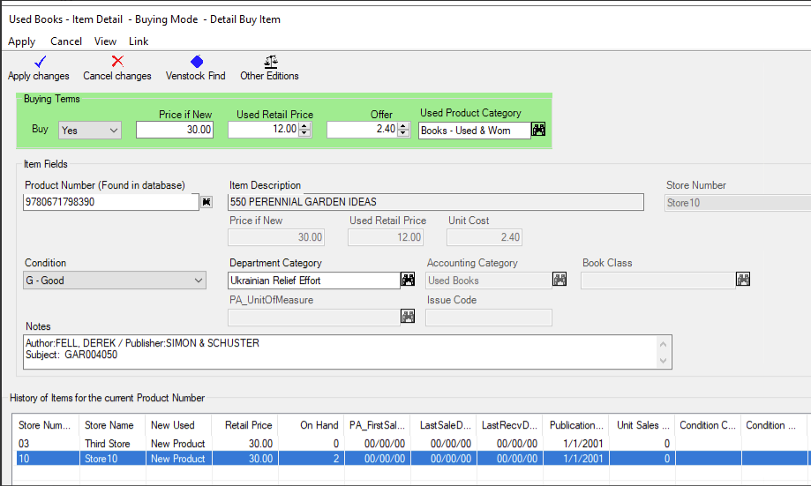811x486 pixels.
Task: Click Publication date 1/1/2001 in Third Store row
Action: [575, 444]
